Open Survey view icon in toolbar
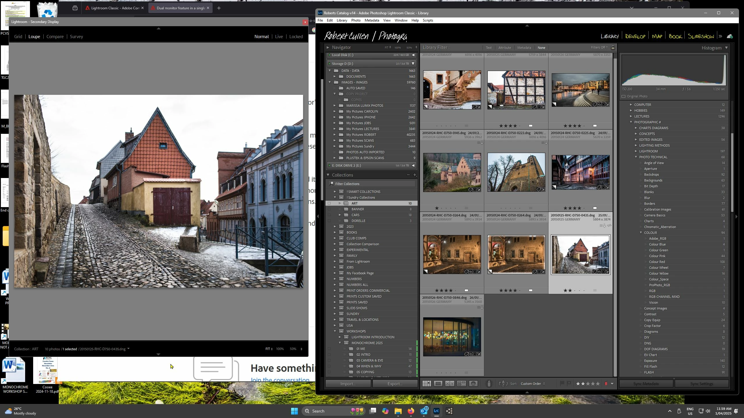 pyautogui.click(x=462, y=384)
